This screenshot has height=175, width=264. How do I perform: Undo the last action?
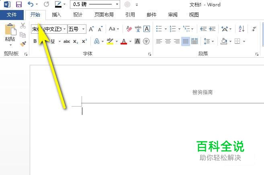point(31,4)
